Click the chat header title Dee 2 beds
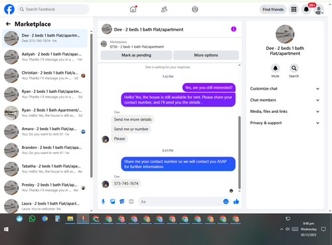 [x=149, y=29]
